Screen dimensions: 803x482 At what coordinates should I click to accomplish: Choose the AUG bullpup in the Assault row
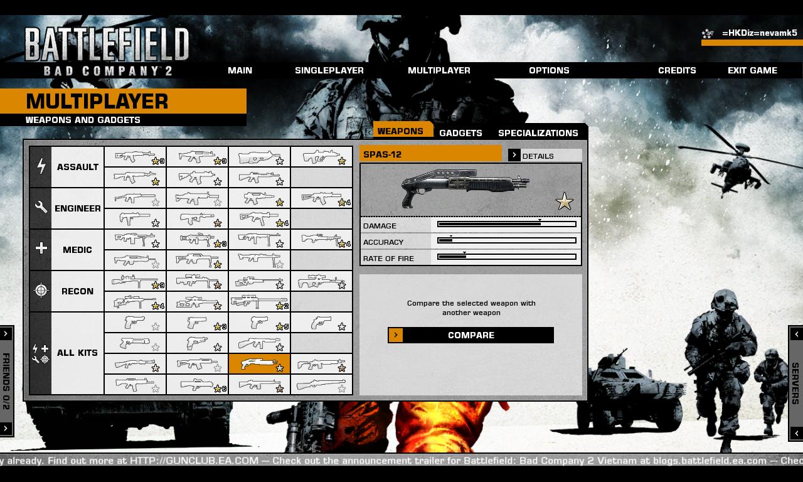[x=321, y=157]
